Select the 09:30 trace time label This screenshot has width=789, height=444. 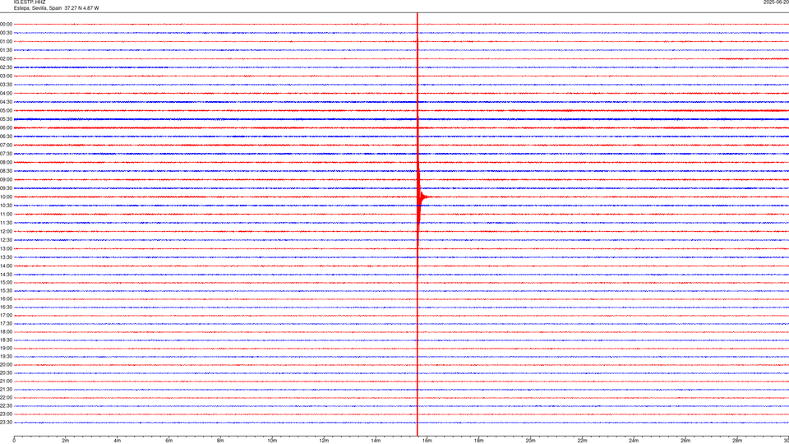pyautogui.click(x=6, y=188)
